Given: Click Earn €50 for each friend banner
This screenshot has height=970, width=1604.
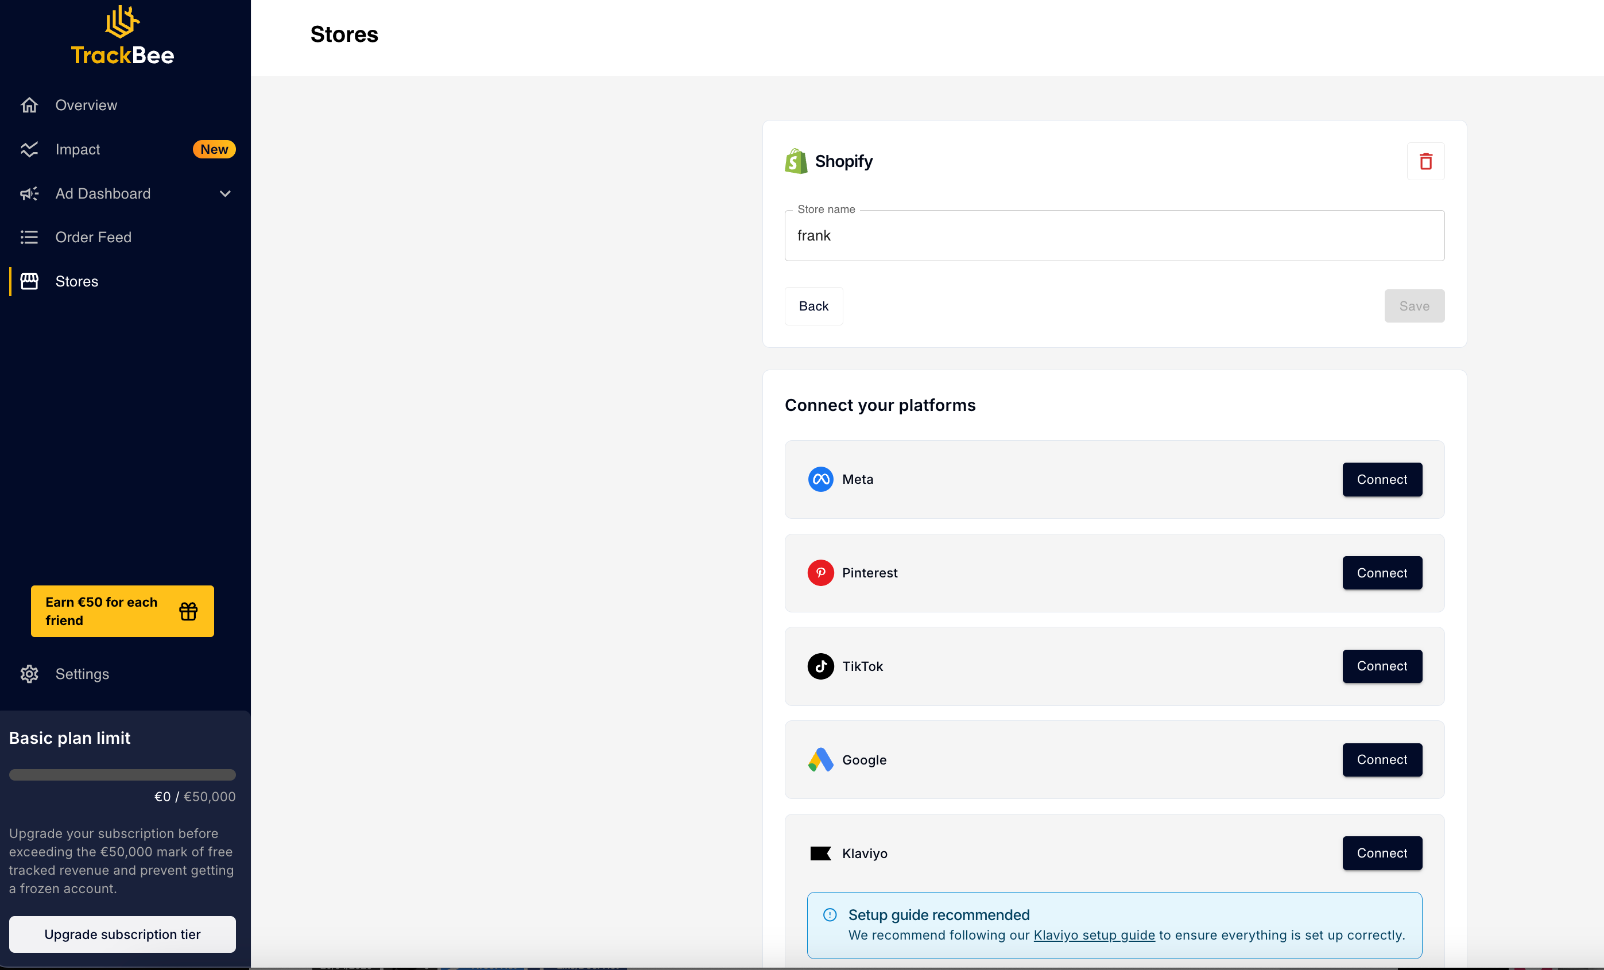Looking at the screenshot, I should [x=122, y=611].
